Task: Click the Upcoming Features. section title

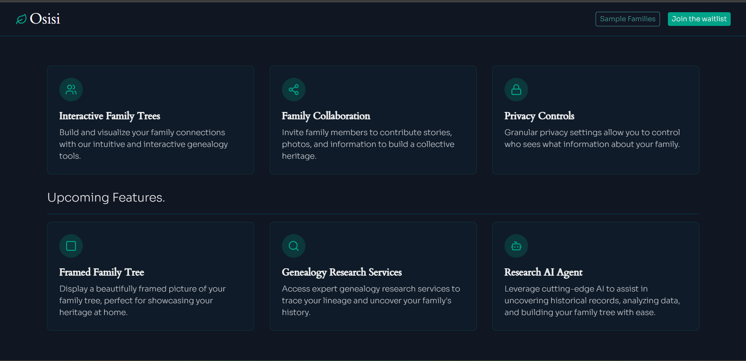Action: tap(106, 197)
